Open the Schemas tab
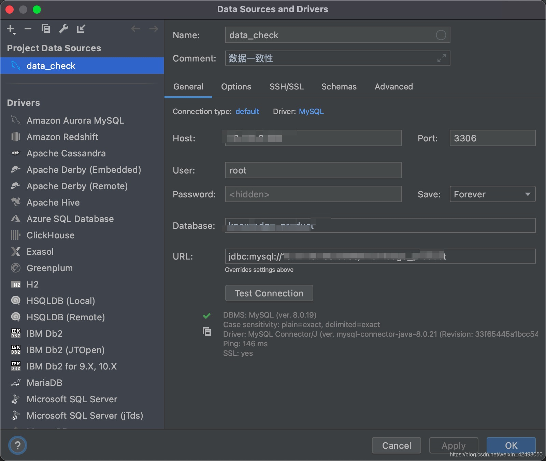Image resolution: width=546 pixels, height=461 pixels. [x=339, y=87]
